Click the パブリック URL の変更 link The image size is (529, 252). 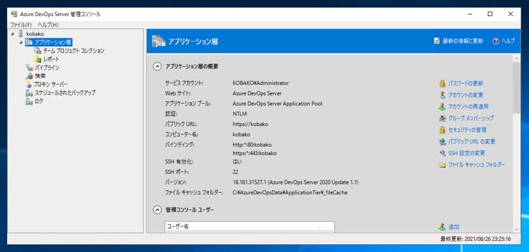point(472,142)
